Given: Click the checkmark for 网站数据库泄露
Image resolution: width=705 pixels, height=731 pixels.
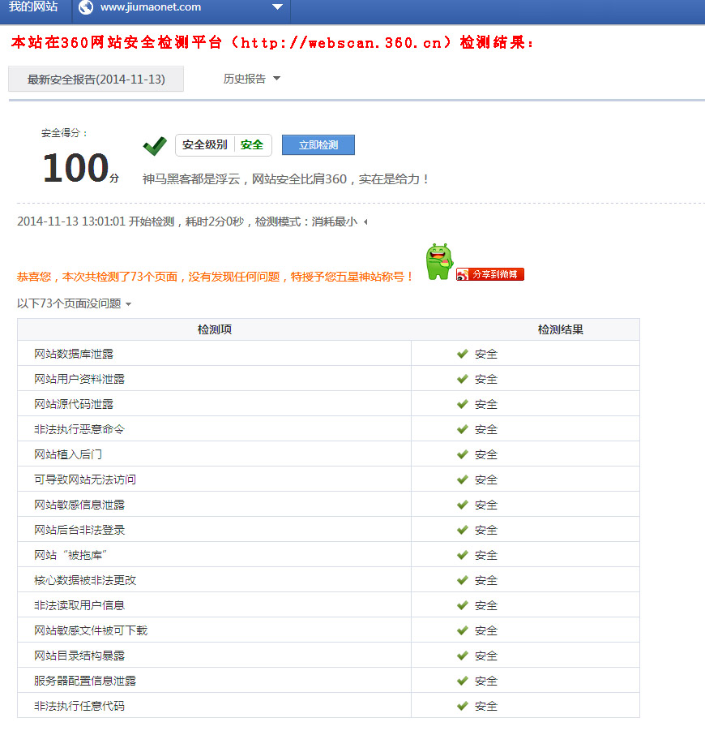Looking at the screenshot, I should 462,354.
